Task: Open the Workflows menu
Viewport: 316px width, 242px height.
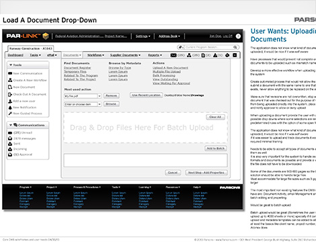Action: [95, 55]
